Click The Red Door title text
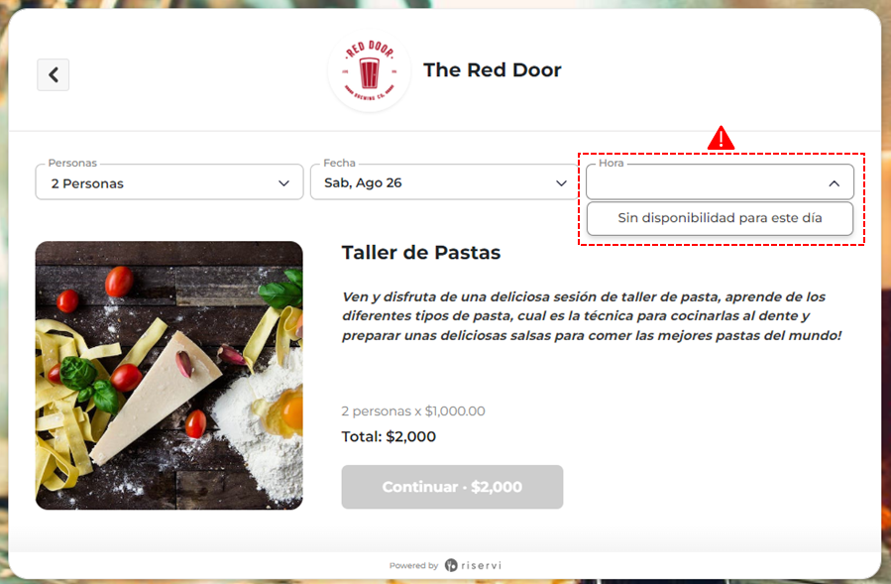 point(493,70)
